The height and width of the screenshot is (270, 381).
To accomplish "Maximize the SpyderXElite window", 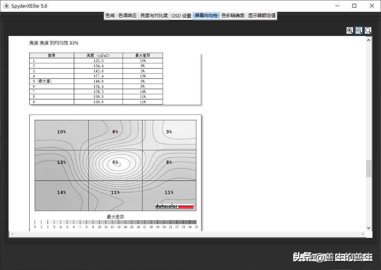I will point(354,6).
